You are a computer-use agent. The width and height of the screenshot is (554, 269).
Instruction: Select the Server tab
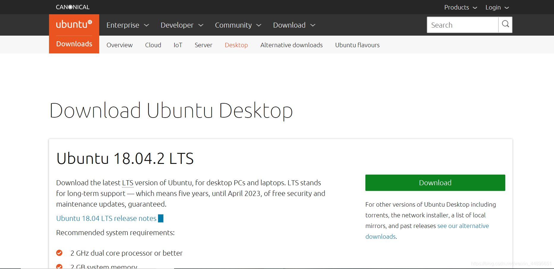tap(203, 45)
